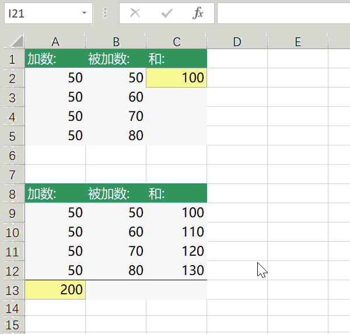Click cell A10 with value 50
350x334 pixels.
coord(55,232)
